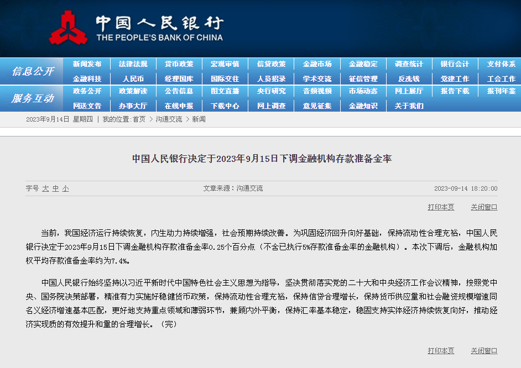Viewport: 521px width, 368px height.
Task: Open 沟通交流 in the breadcrumb path
Action: click(169, 119)
